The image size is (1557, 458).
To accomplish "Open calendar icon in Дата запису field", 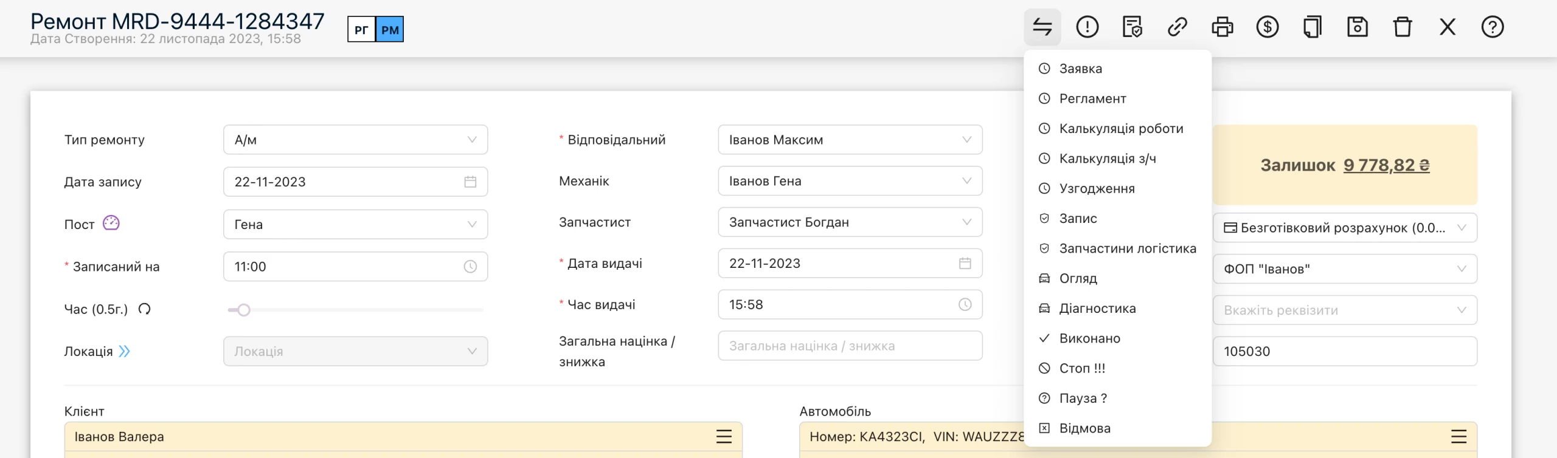I will coord(470,182).
